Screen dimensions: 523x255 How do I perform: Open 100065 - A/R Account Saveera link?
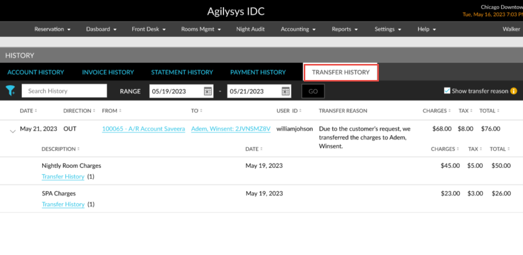pos(144,129)
